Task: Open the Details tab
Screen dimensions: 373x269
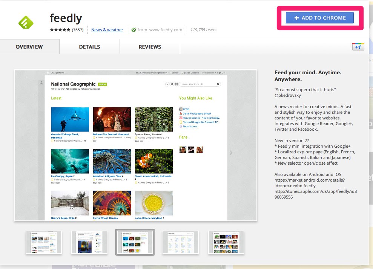Action: coord(89,47)
